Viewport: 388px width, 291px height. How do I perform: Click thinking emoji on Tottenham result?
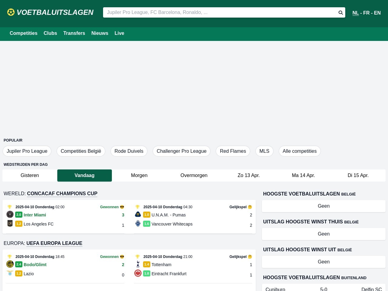click(250, 257)
